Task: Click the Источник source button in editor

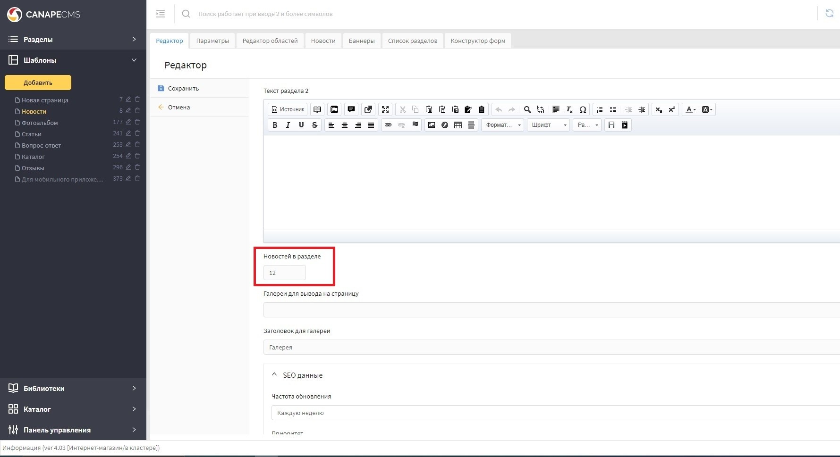Action: tap(288, 109)
